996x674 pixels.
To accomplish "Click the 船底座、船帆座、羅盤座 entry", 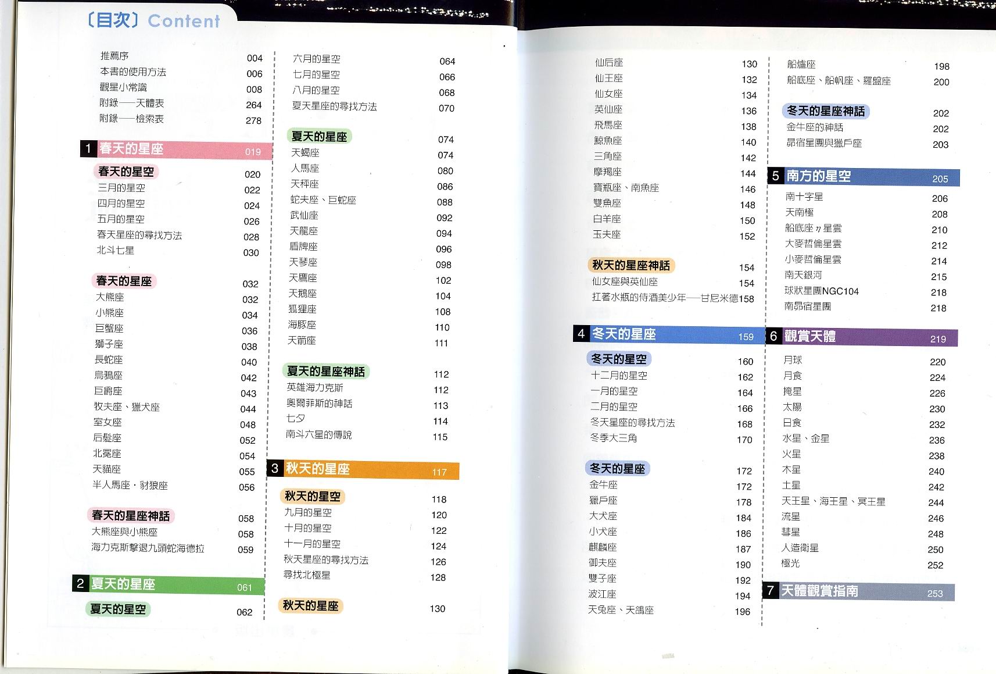I will [839, 80].
